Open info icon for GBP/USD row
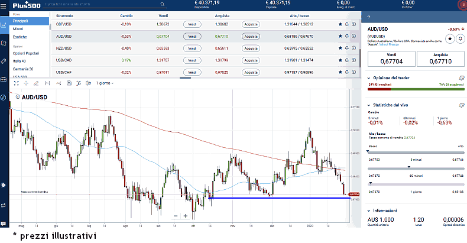 click(x=354, y=25)
